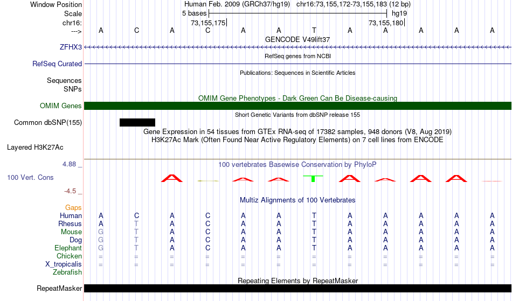Click the RefSeq genes from NCBI title

point(298,56)
